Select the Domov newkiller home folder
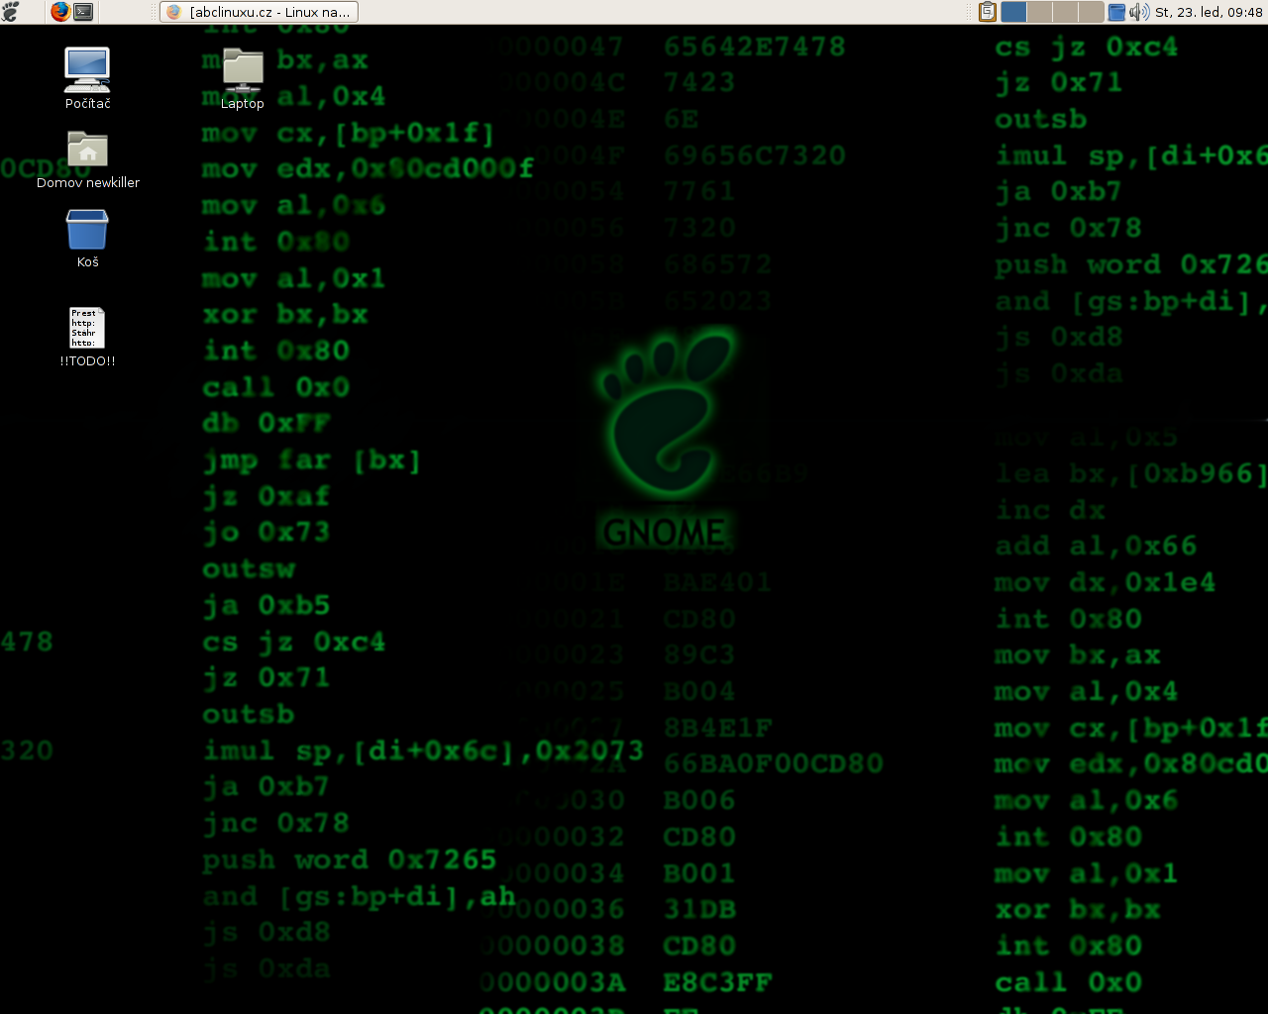Viewport: 1268px width, 1014px height. point(87,158)
